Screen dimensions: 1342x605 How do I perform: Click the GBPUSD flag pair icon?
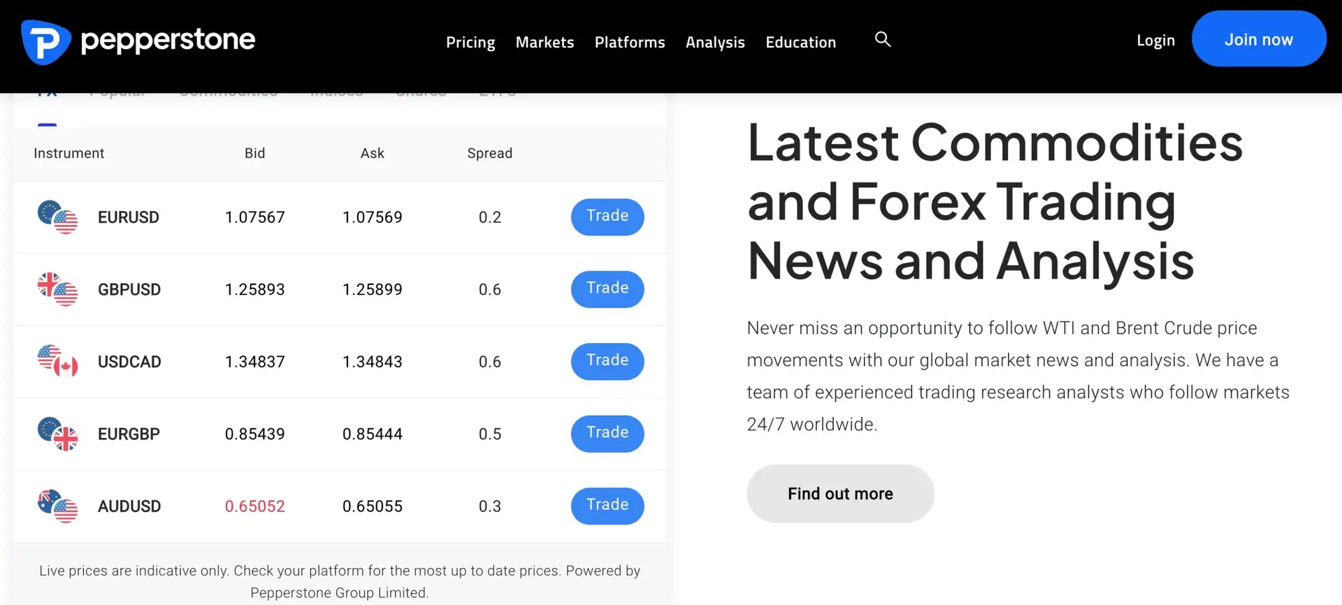click(x=57, y=289)
